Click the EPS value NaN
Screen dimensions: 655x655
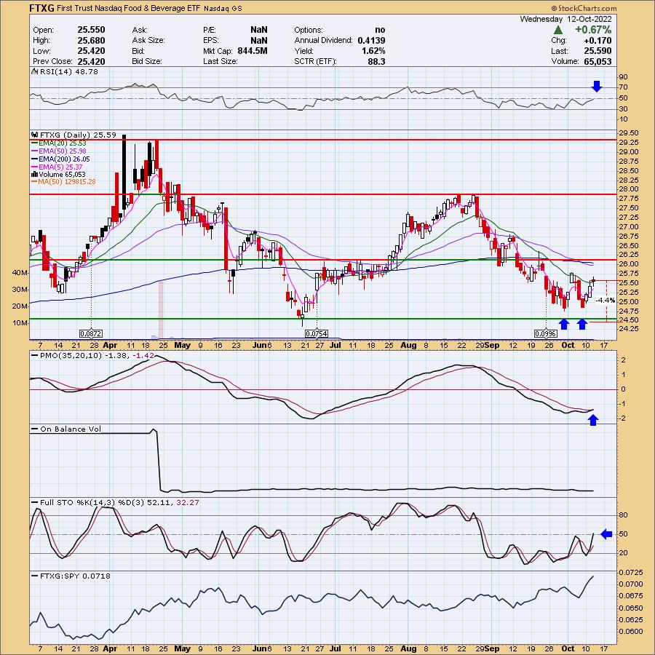coord(258,40)
